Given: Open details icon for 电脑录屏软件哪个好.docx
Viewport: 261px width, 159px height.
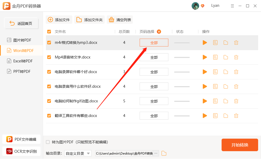Looking at the screenshot, I should 215,72.
